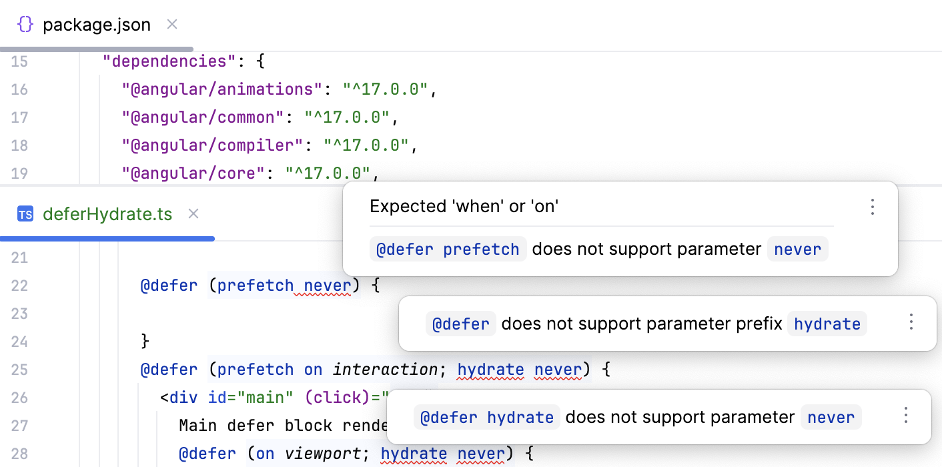This screenshot has height=467, width=942.
Task: Open the three-dot menu on the hydrate prefix warning
Action: 911,321
